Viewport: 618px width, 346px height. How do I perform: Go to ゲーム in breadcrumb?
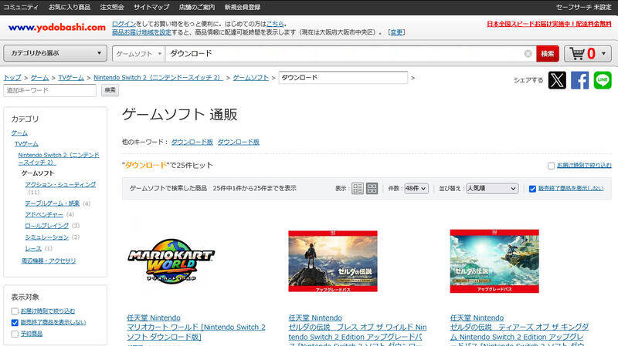coord(40,78)
